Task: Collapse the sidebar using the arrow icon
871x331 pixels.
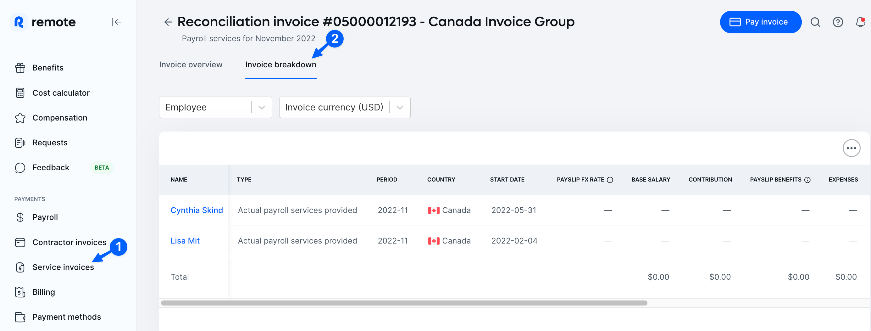Action: 117,22
